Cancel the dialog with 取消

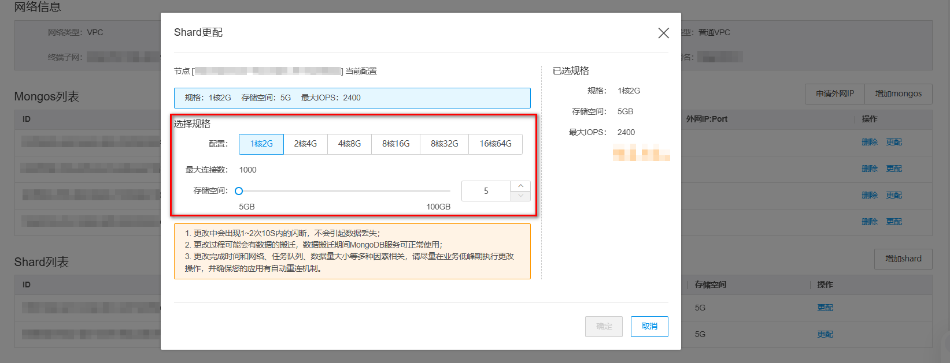coord(649,327)
